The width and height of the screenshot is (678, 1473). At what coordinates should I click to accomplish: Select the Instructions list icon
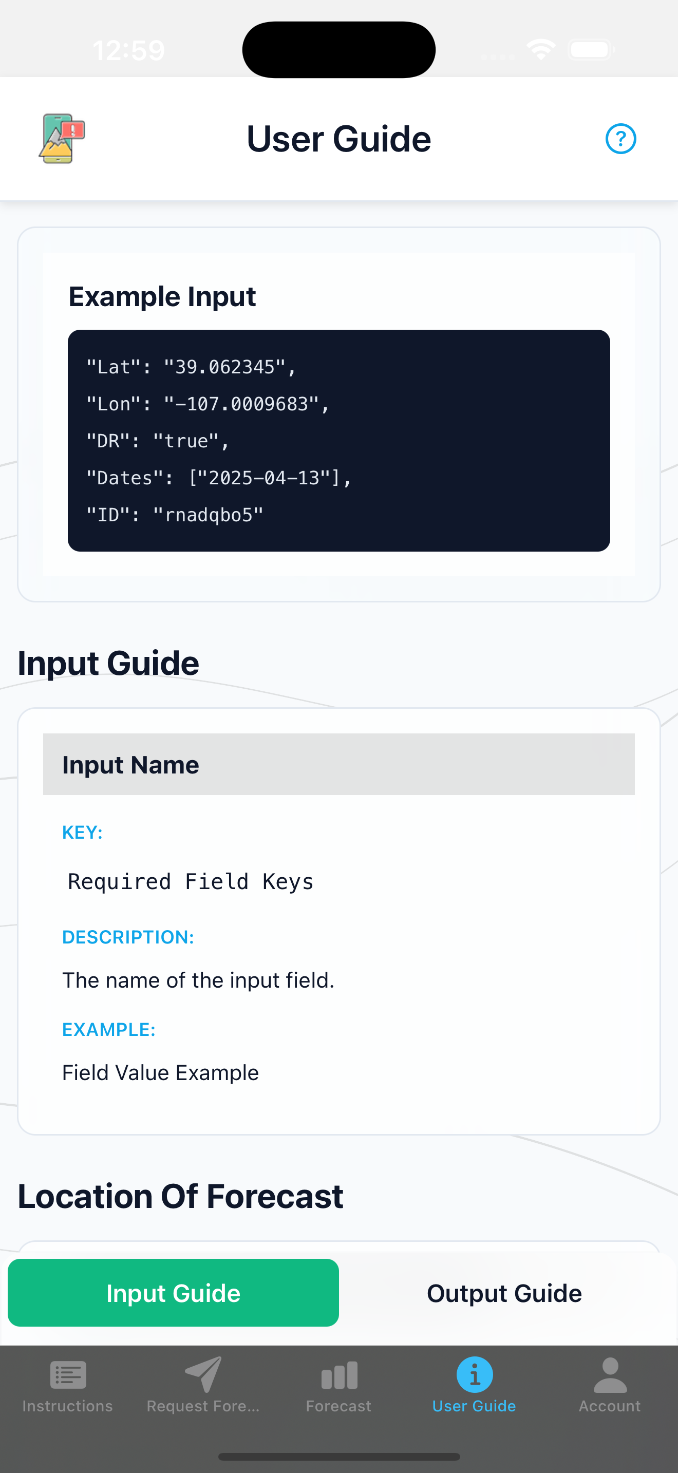coord(67,1375)
